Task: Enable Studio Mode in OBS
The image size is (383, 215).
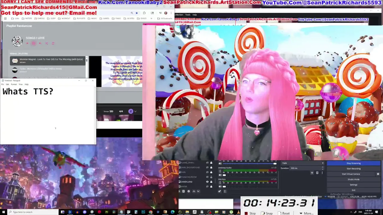Action: pyautogui.click(x=354, y=179)
